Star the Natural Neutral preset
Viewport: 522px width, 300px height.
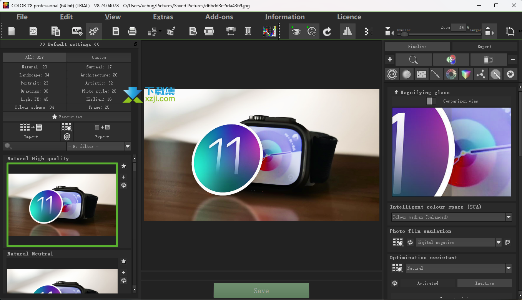pyautogui.click(x=124, y=261)
